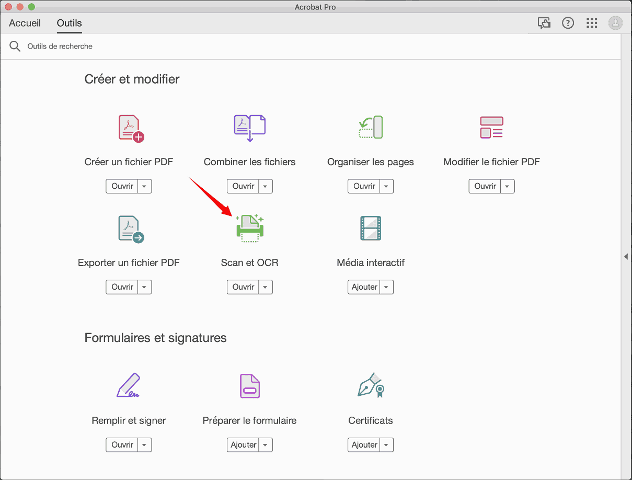Open dropdown arrow for Scan et OCR

click(x=266, y=287)
